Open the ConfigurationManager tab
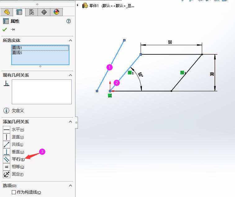The image size is (235, 197). tap(32, 12)
